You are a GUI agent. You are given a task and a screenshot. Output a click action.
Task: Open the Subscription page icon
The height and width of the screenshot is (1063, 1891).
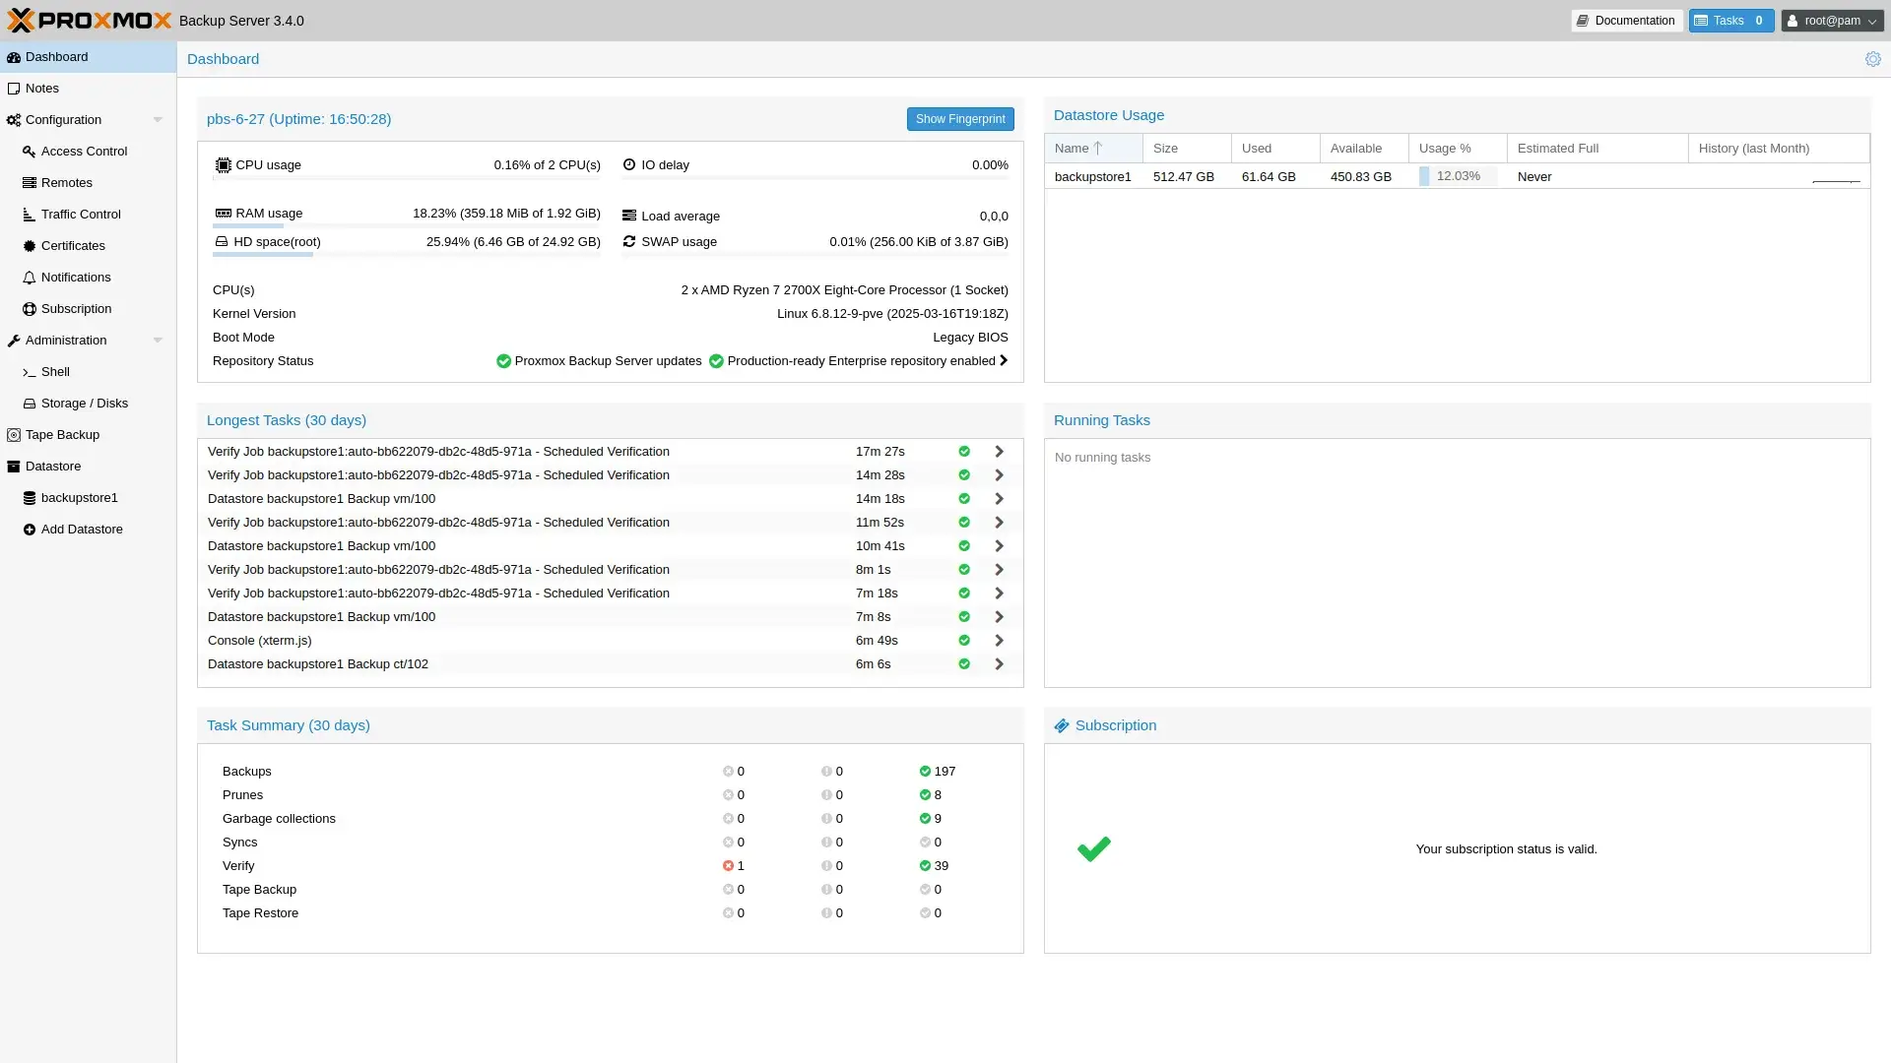click(x=29, y=308)
